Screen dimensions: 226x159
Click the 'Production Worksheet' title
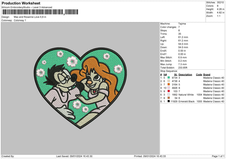pyautogui.click(x=21, y=3)
